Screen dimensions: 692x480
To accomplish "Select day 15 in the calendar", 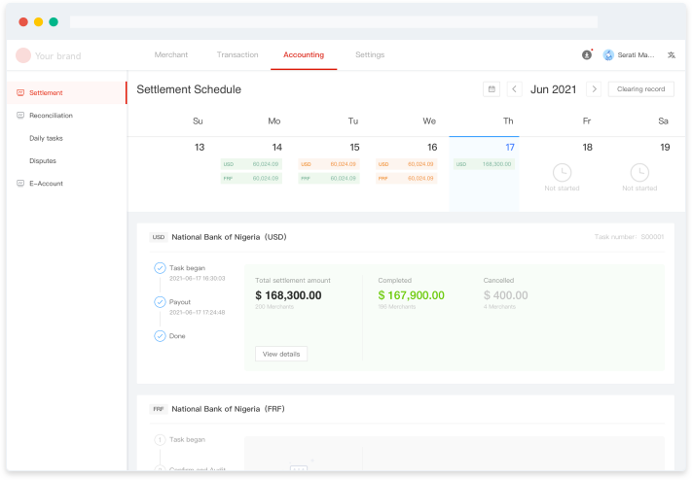I will pos(354,148).
